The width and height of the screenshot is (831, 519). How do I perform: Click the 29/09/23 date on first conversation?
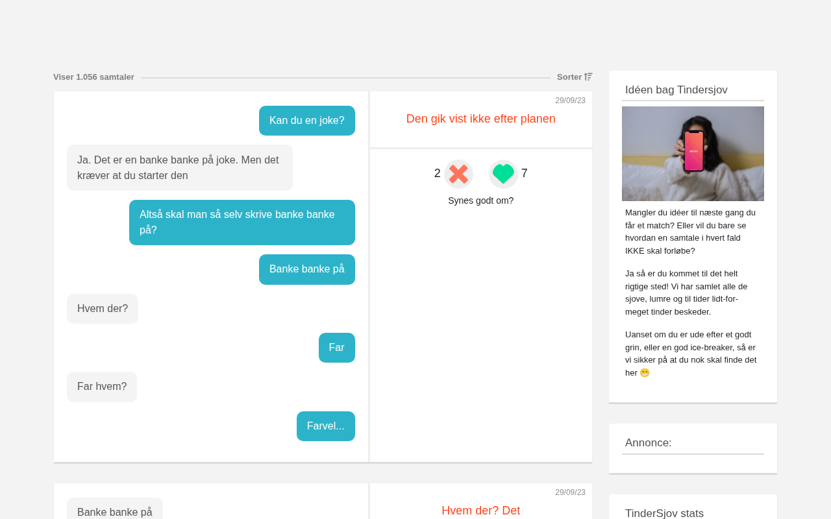(570, 101)
